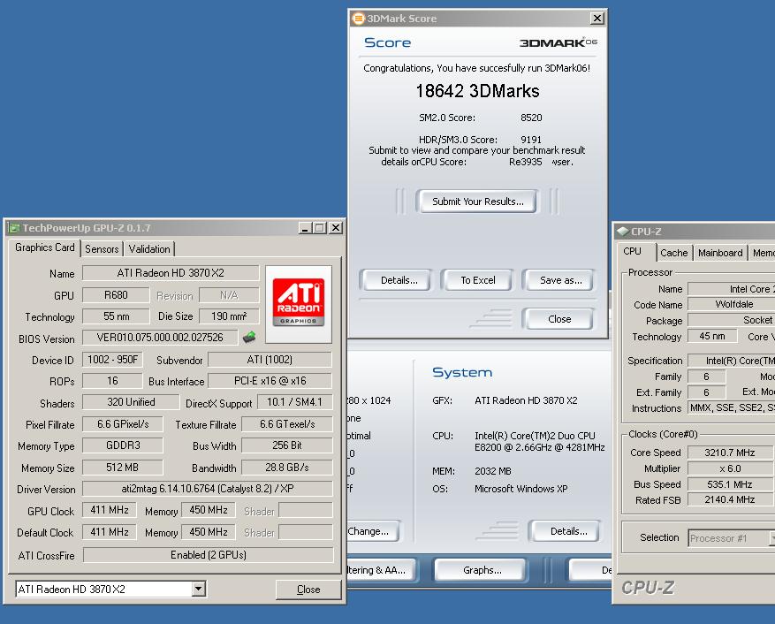Click the Pixel Fillrate value 6.6 GPixel/s
This screenshot has height=624, width=775.
(123, 424)
